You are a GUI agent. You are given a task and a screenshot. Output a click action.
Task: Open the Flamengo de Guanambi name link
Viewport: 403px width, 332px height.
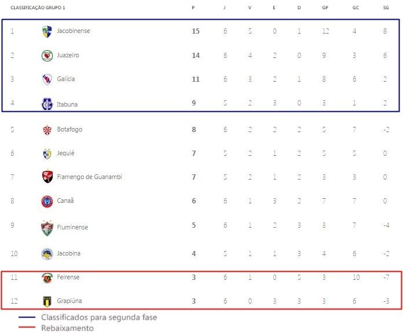89,177
